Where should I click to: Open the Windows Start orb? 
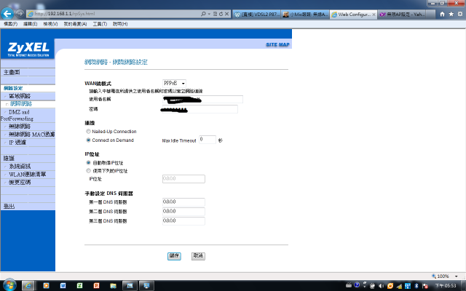click(x=9, y=286)
